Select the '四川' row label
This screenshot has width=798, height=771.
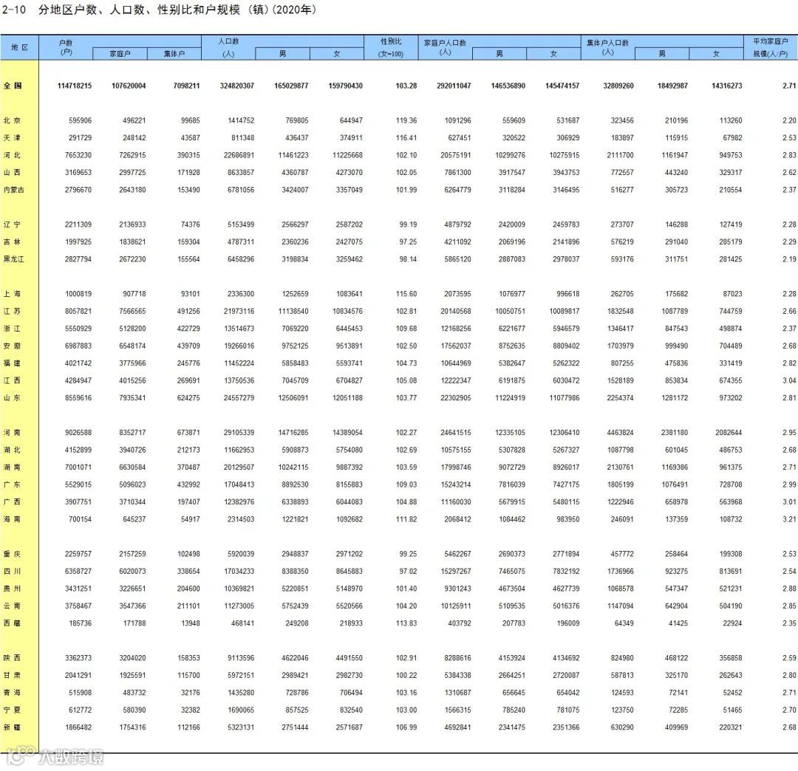[13, 571]
